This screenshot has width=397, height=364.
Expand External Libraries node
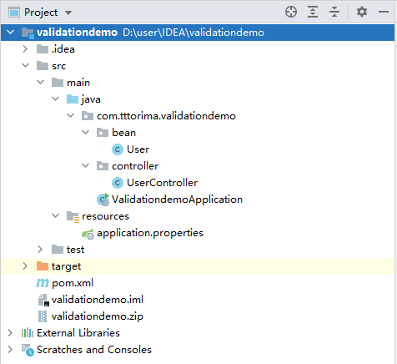(10, 333)
